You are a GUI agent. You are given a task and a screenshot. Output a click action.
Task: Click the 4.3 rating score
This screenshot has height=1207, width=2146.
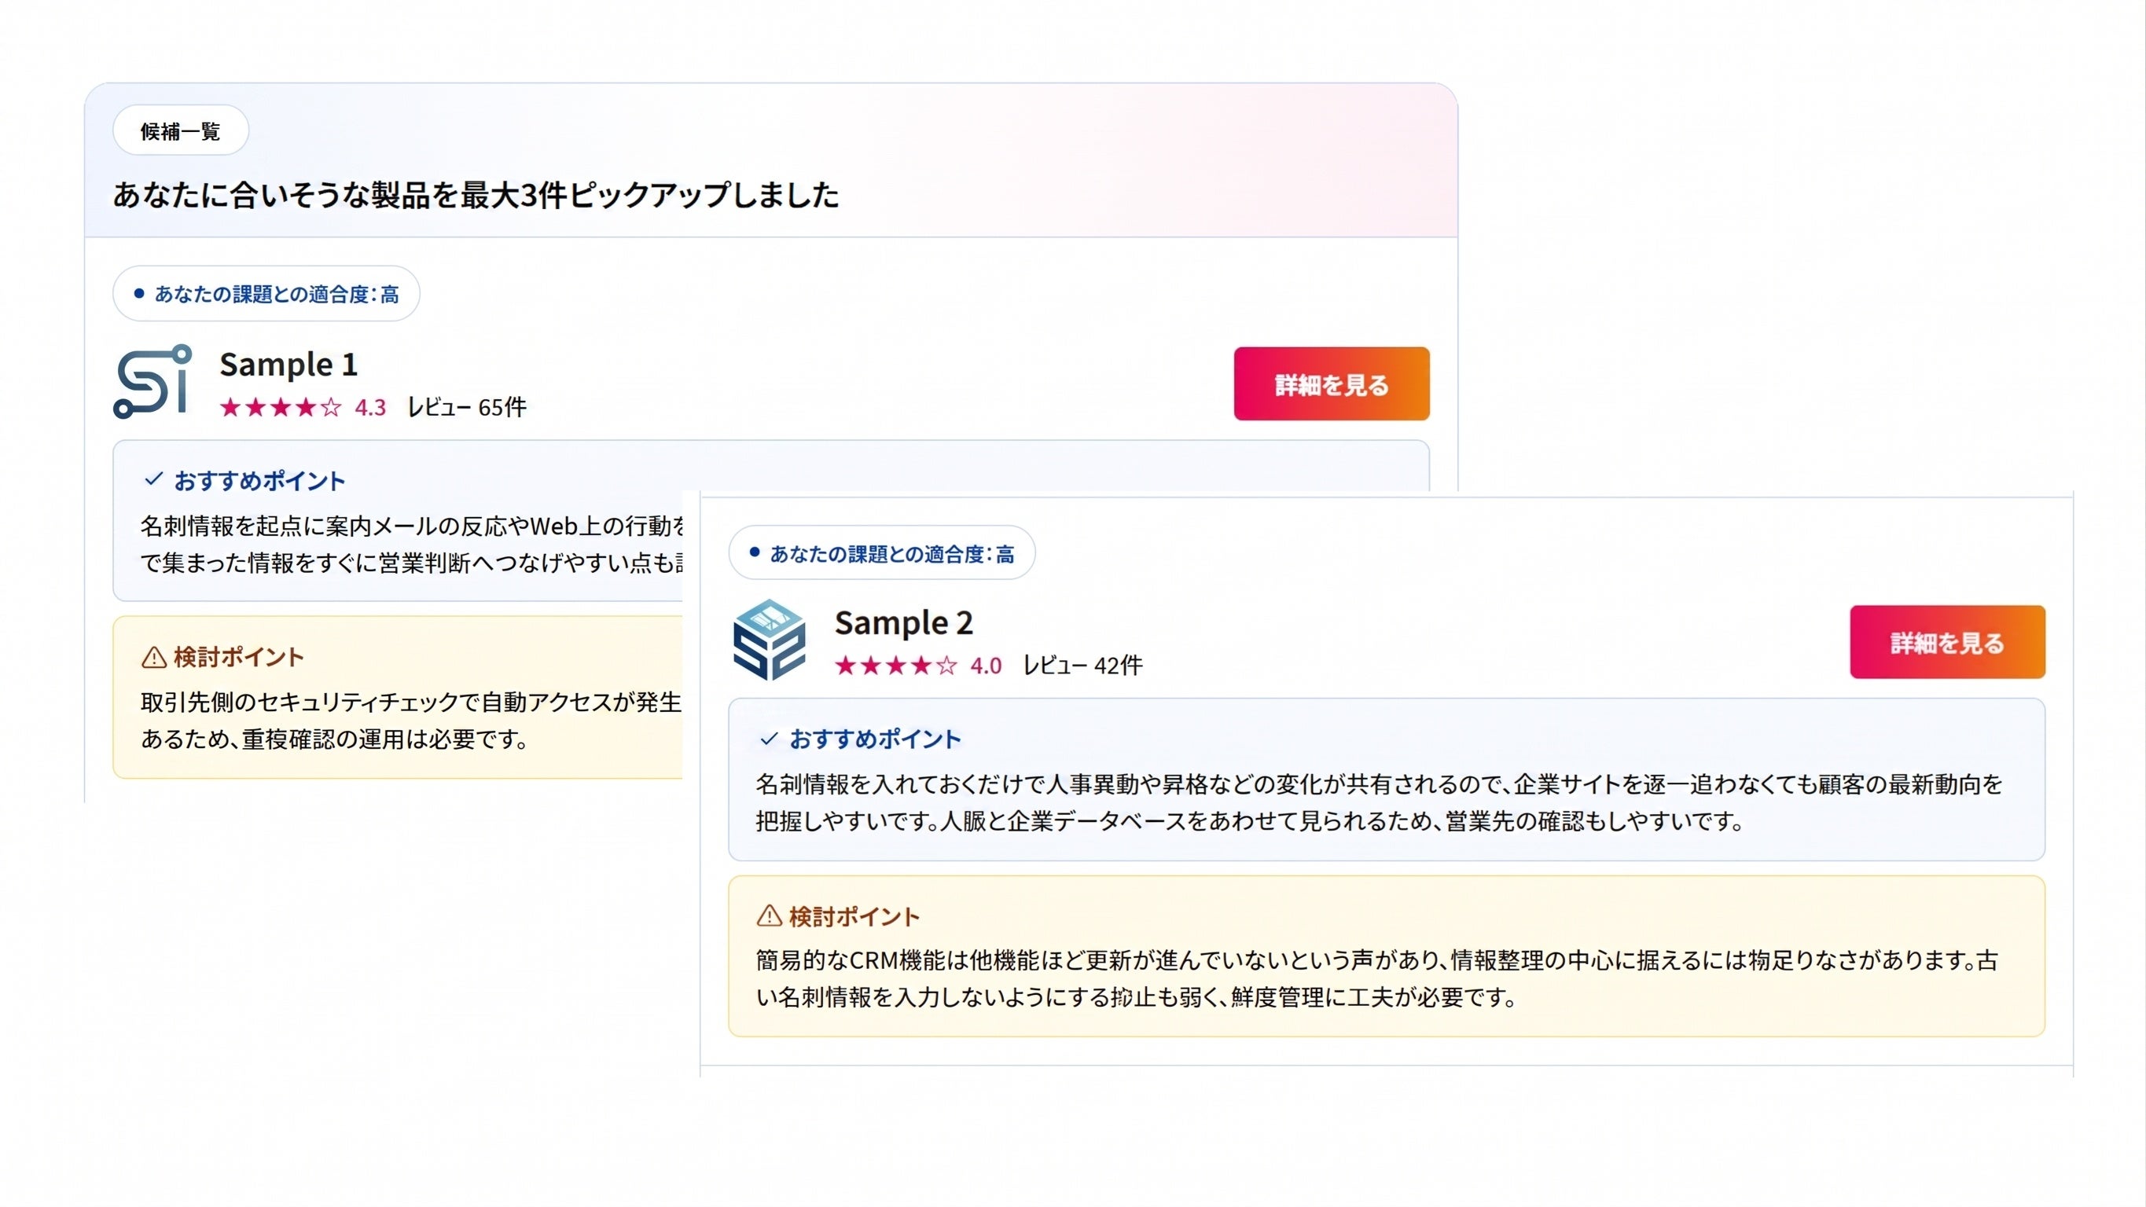[x=371, y=407]
